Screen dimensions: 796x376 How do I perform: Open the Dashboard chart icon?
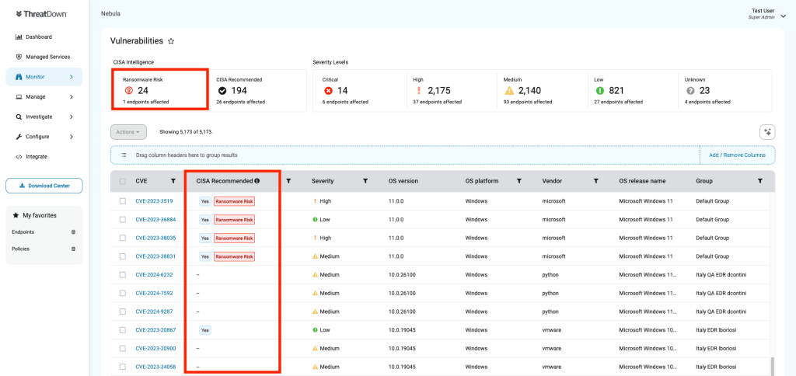point(19,37)
